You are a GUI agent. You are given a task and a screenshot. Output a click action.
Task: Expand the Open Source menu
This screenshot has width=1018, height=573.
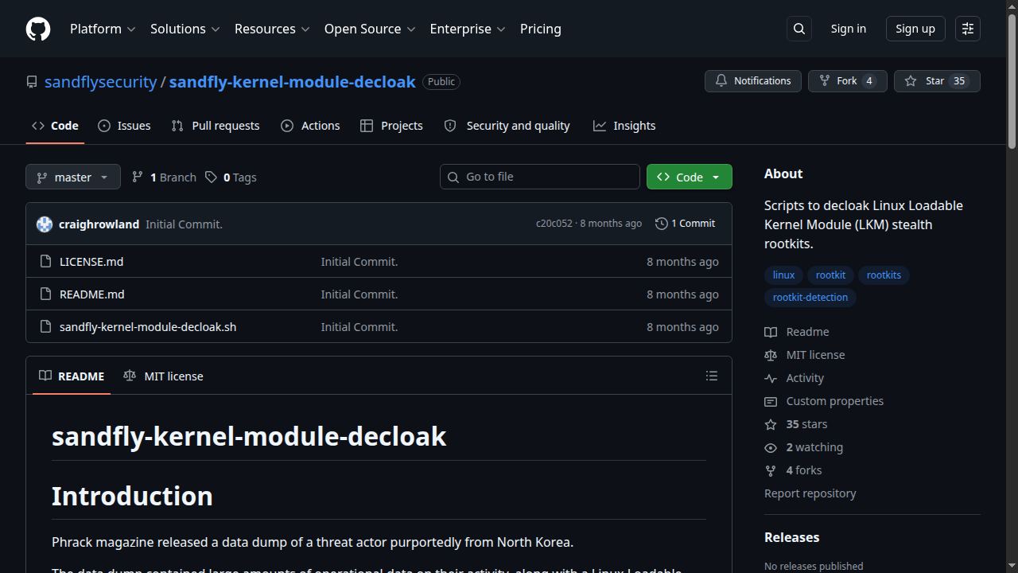click(370, 29)
